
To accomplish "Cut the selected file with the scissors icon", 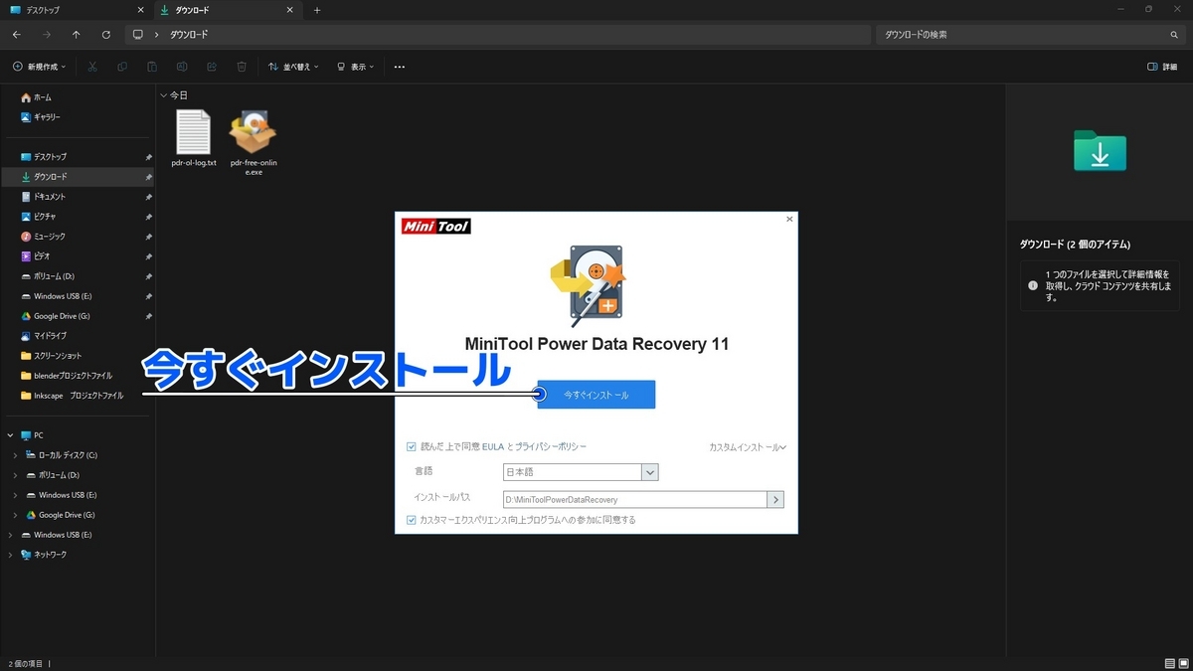I will tap(92, 67).
